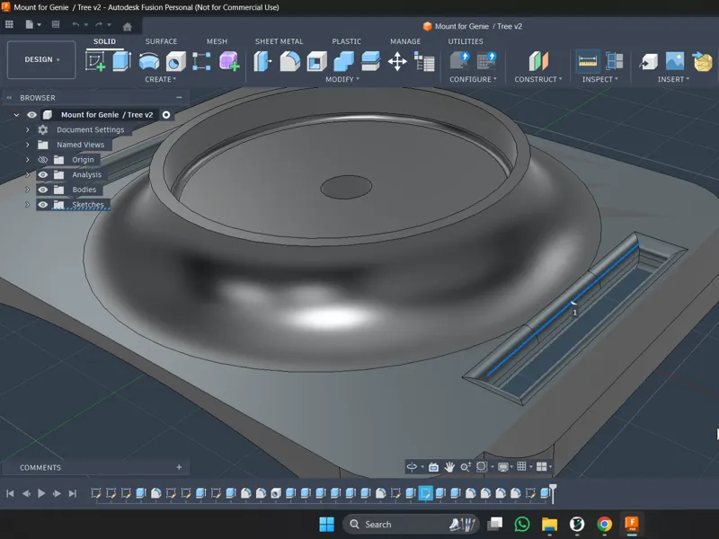Select the Rectangular Pattern tool
This screenshot has width=719, height=539.
(201, 61)
